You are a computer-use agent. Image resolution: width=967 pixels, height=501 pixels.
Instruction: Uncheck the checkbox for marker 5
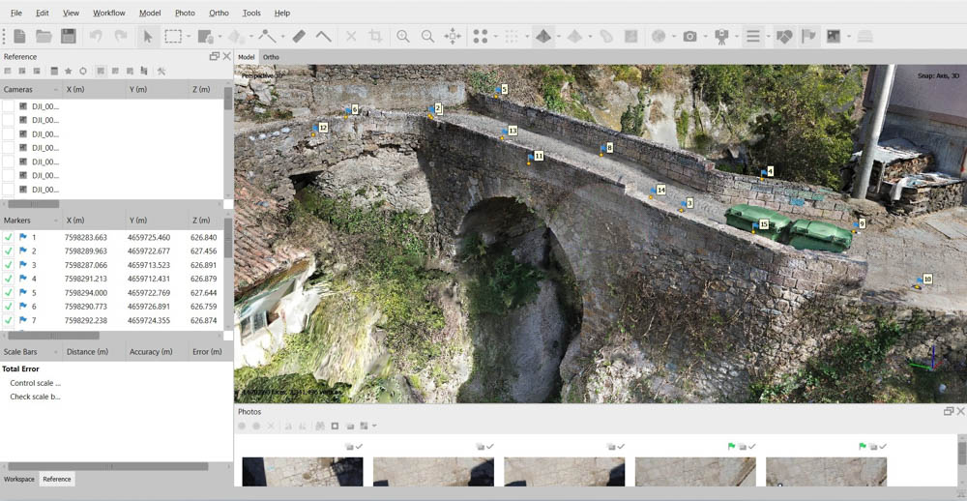click(9, 293)
